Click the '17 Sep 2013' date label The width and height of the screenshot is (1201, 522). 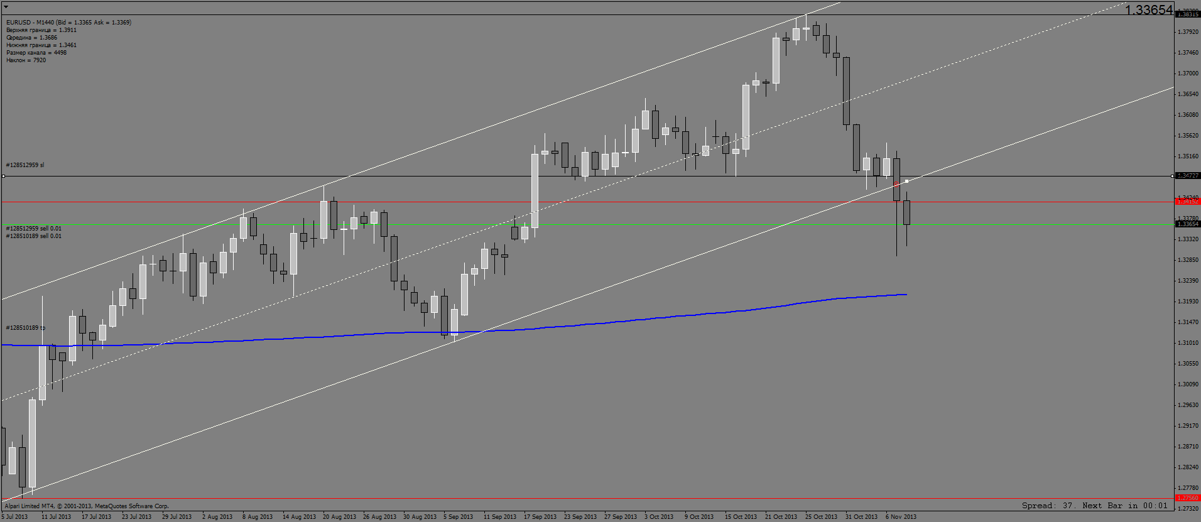pos(540,517)
